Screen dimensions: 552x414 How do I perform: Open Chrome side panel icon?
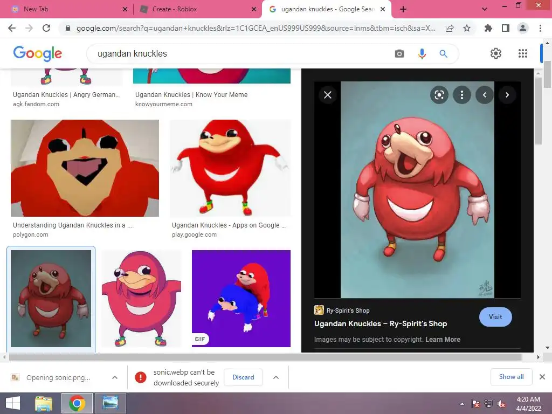[506, 28]
